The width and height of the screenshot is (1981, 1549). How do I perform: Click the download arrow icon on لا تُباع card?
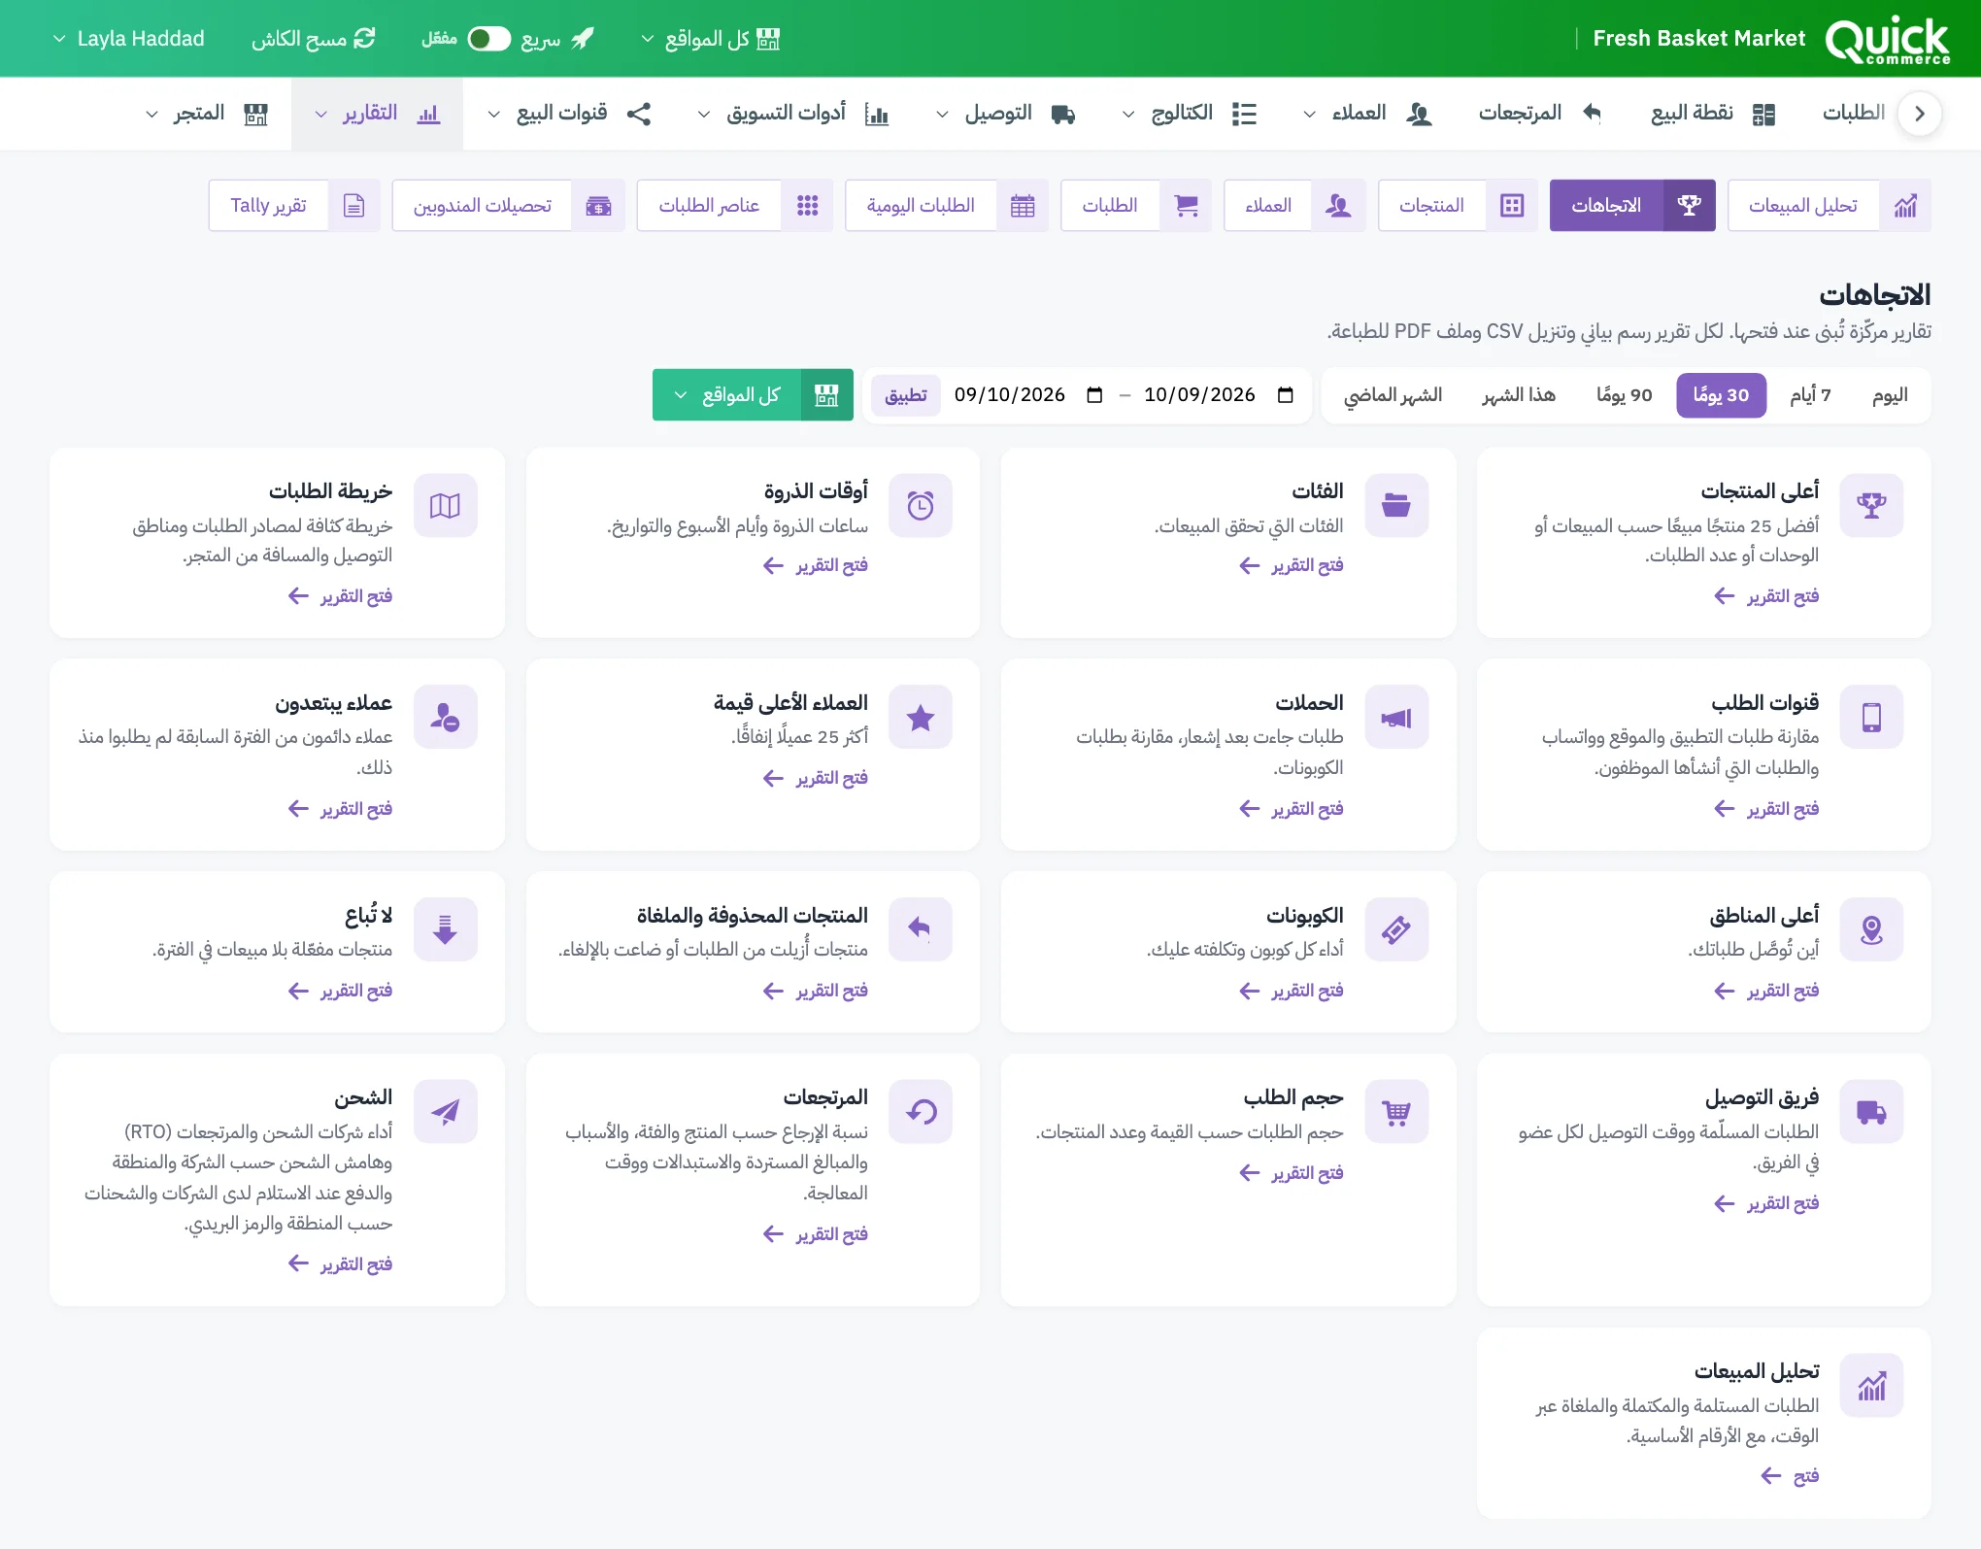[446, 929]
